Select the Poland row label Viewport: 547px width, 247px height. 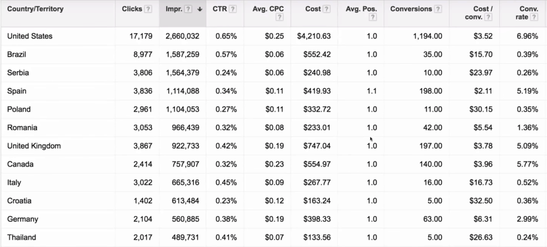(19, 110)
